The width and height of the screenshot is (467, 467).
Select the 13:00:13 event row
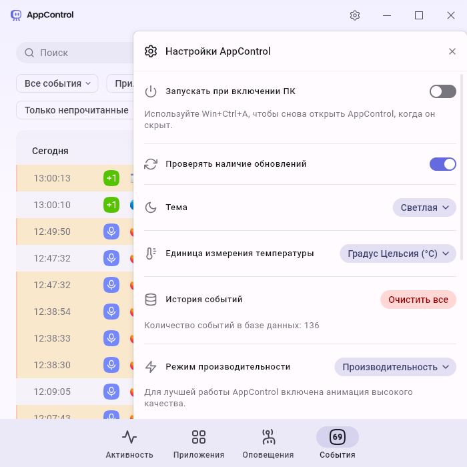coord(75,178)
